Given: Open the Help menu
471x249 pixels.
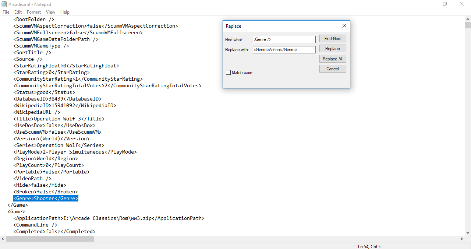Looking at the screenshot, I should [65, 12].
